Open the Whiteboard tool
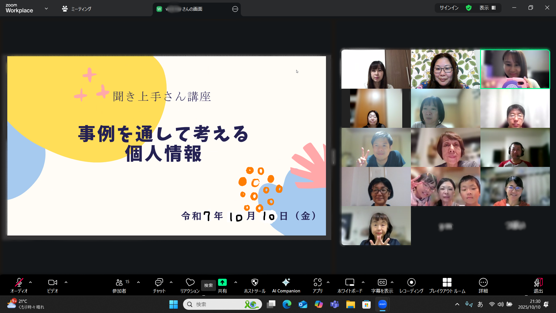Viewport: 556px width, 313px height. click(x=350, y=283)
